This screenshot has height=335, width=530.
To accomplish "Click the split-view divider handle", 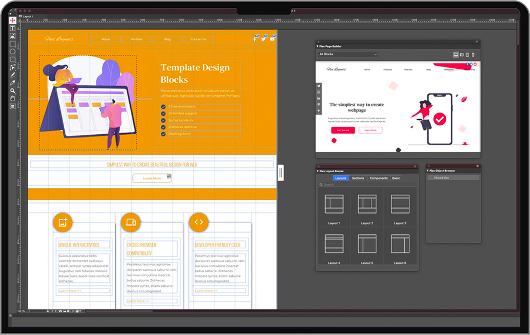I will [280, 173].
